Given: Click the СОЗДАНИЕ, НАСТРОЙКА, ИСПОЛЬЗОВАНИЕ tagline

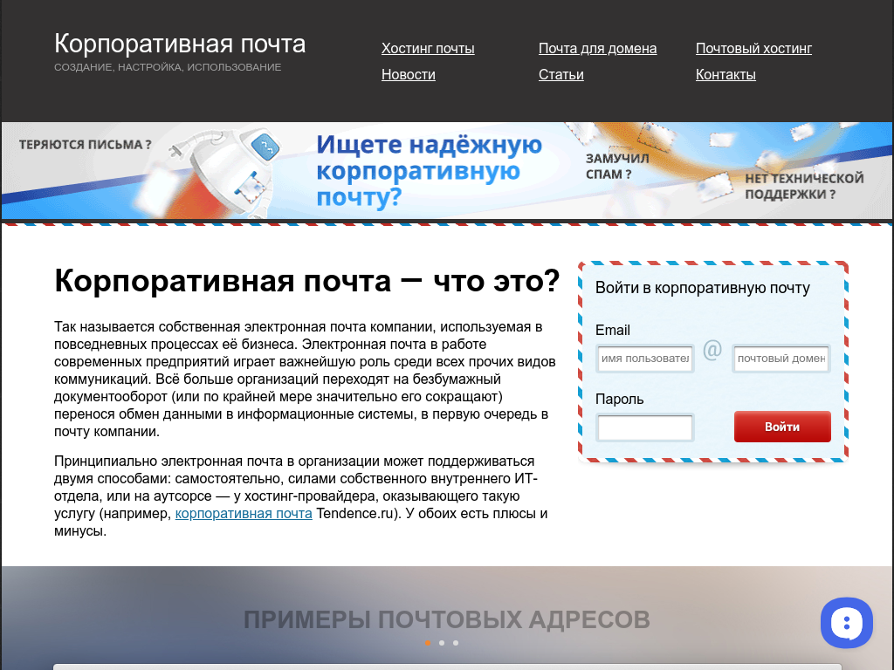Looking at the screenshot, I should [x=168, y=67].
